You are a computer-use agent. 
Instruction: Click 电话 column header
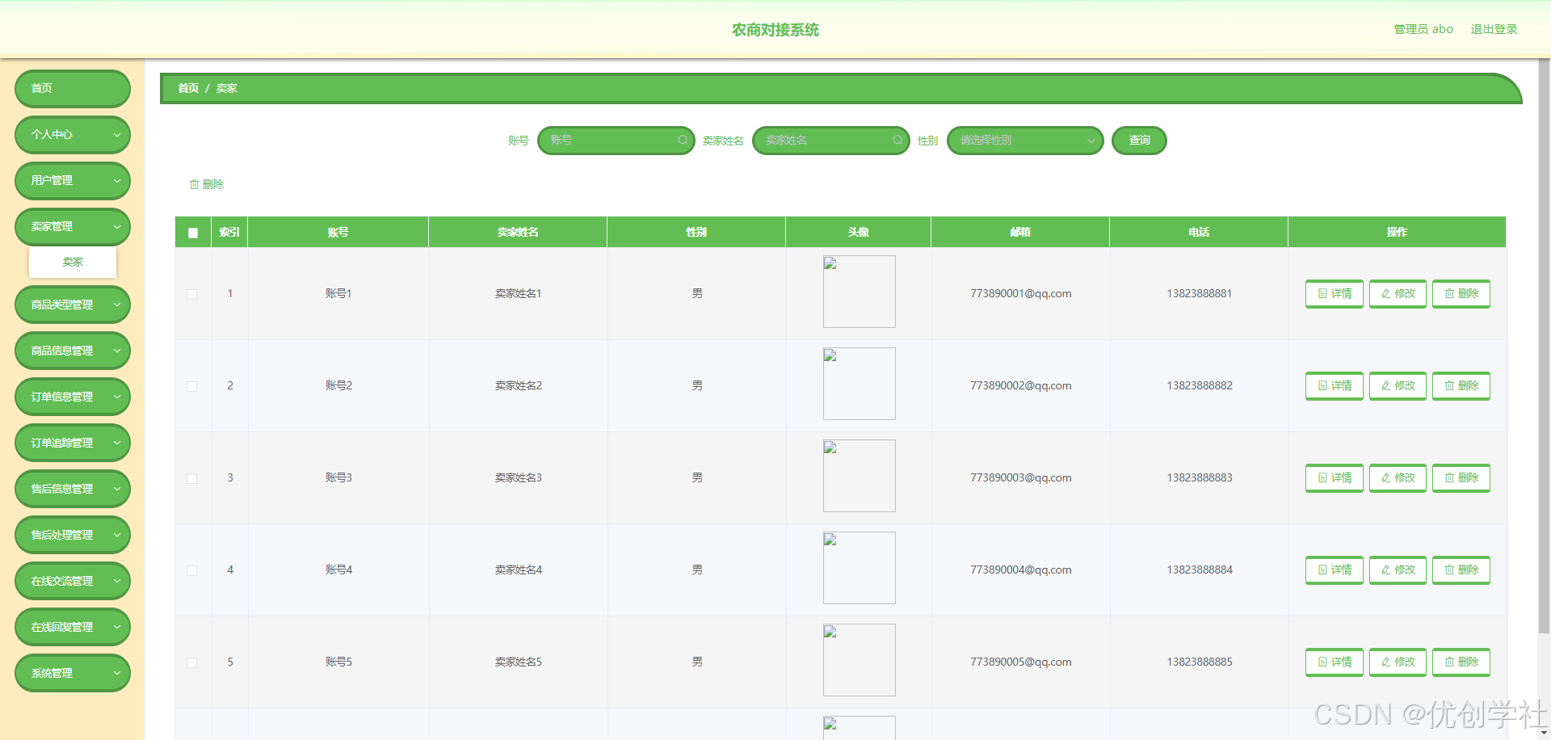click(1199, 233)
